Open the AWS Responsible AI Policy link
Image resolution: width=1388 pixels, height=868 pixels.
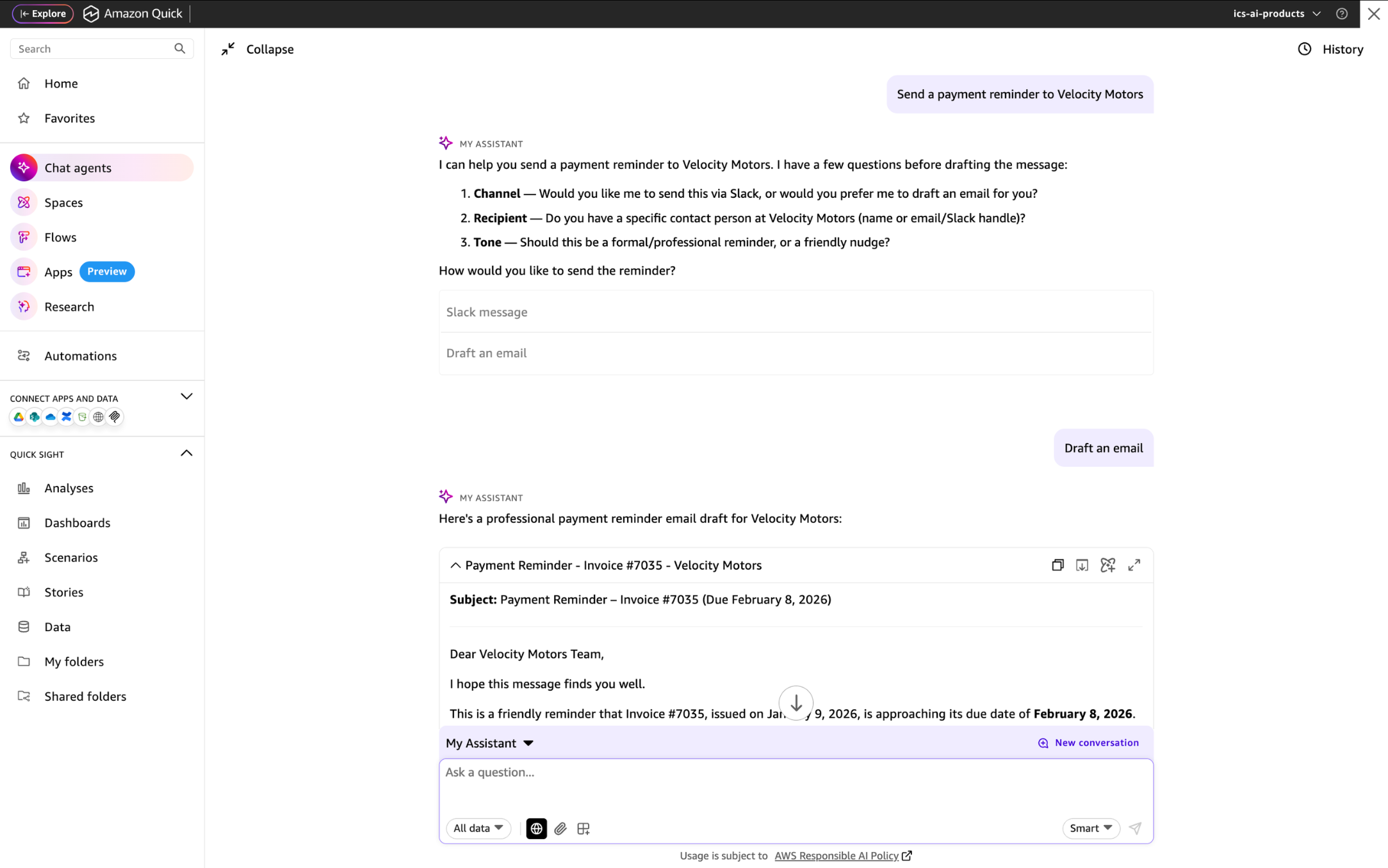point(842,856)
